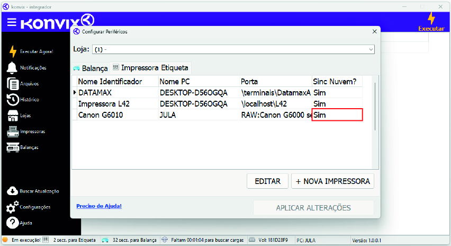Click the Executar lightning bolt icon
Viewport: 451px width, 246px height.
click(x=431, y=19)
